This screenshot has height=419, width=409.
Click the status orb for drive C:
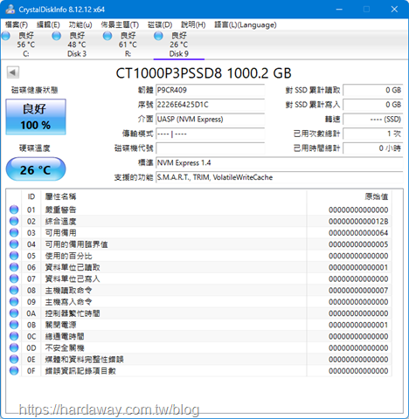[x=5, y=36]
